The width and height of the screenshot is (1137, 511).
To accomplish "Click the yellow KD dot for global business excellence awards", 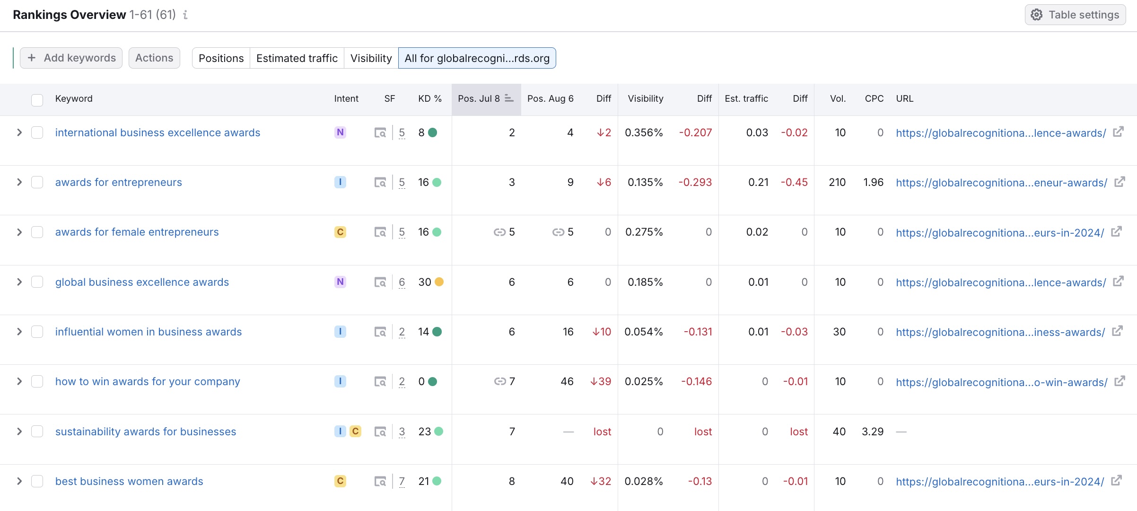I will click(439, 282).
